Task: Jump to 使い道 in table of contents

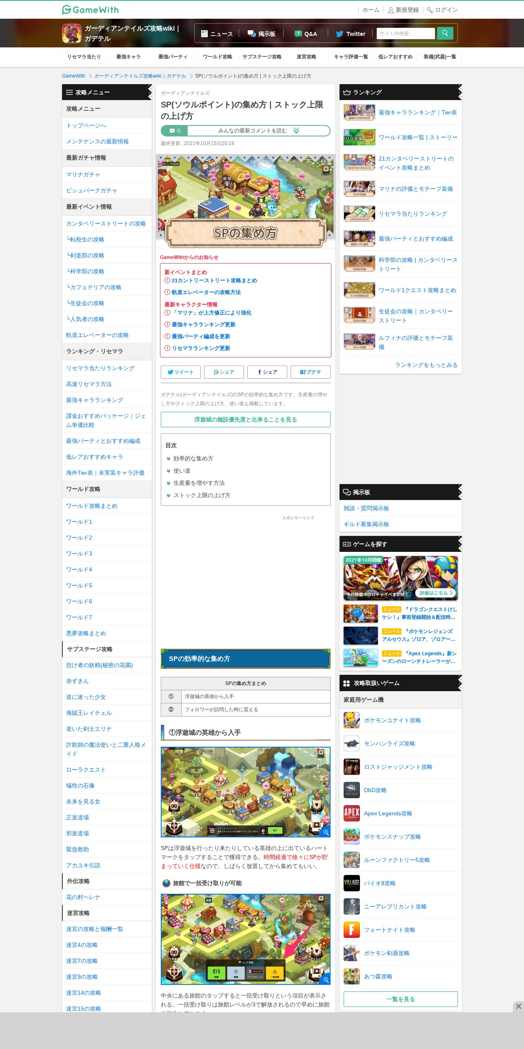Action: [182, 471]
